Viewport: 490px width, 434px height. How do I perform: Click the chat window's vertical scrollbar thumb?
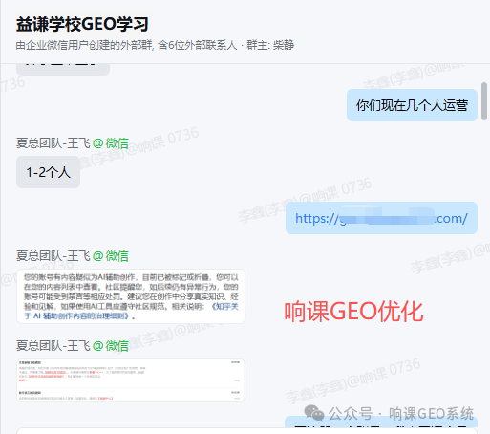coord(484,101)
